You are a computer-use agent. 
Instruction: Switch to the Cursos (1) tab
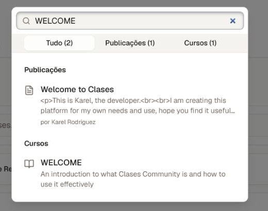(x=200, y=43)
